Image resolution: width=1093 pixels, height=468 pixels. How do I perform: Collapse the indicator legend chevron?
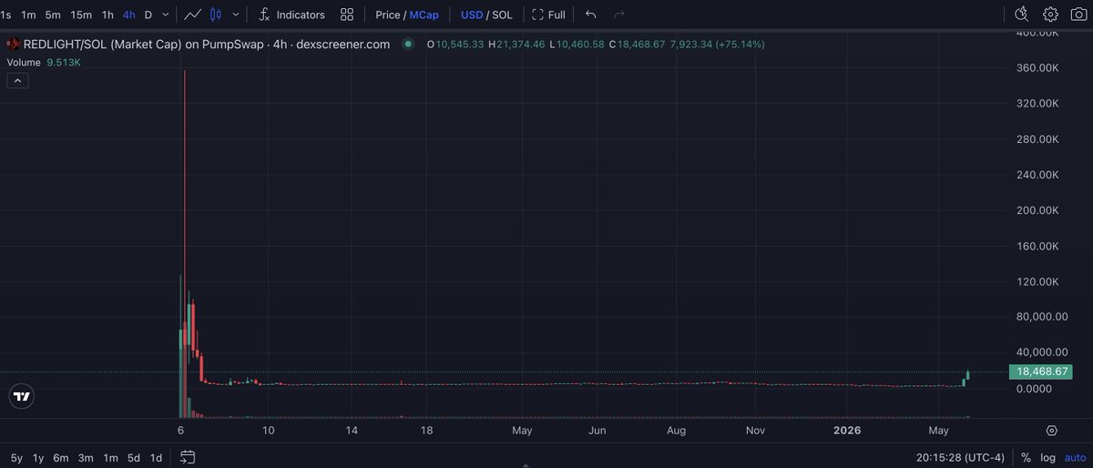pyautogui.click(x=17, y=81)
